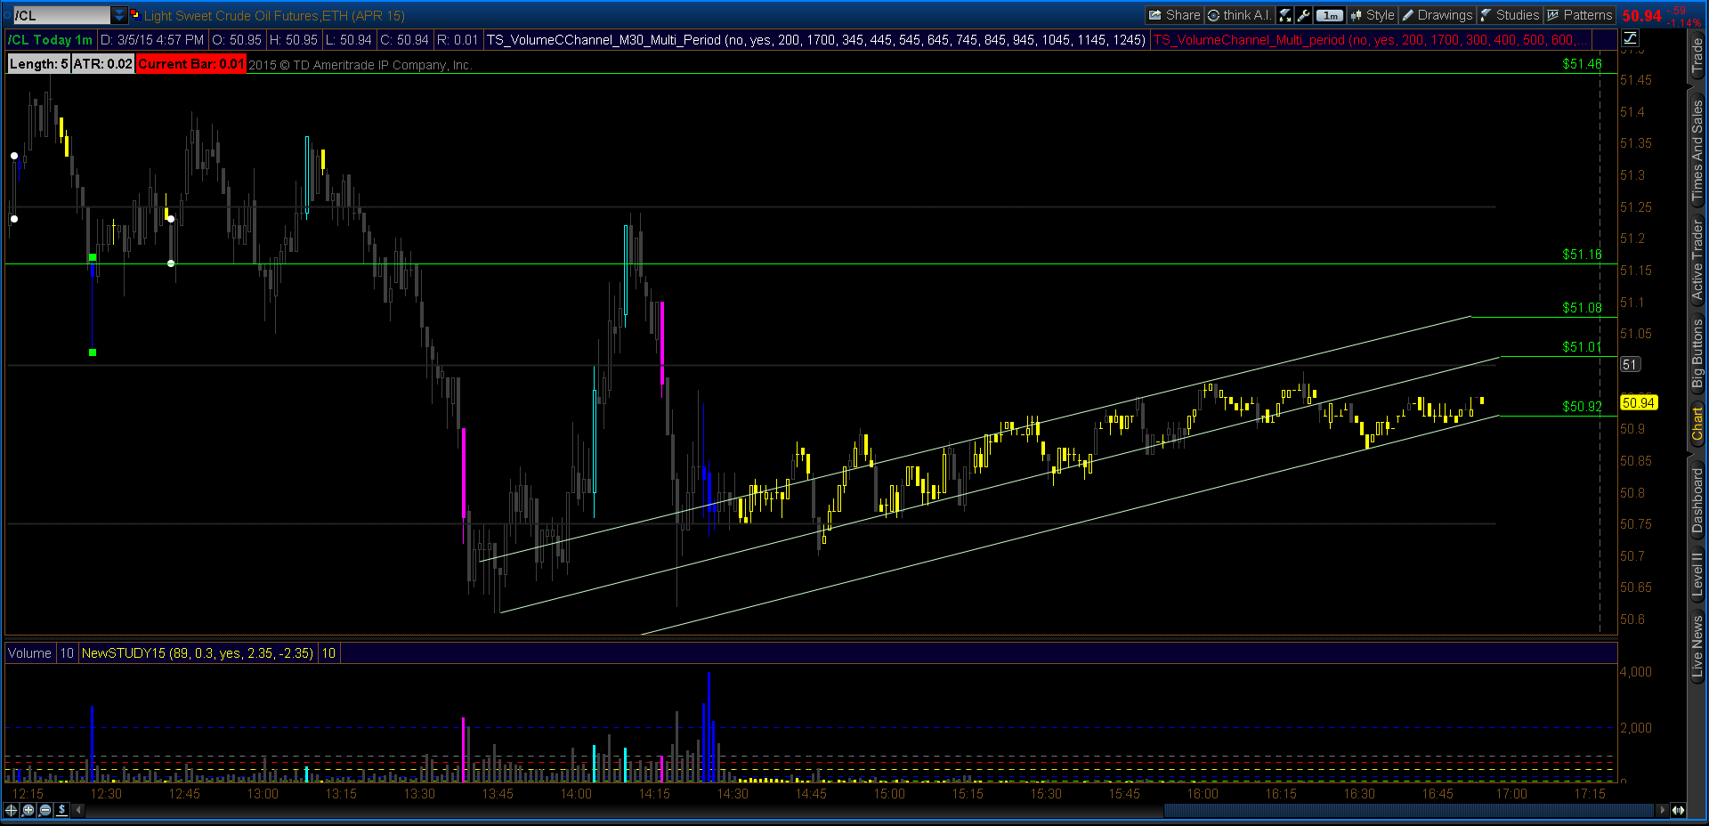Image resolution: width=1709 pixels, height=826 pixels.
Task: Click the C: 50.94 close value
Action: point(405,40)
